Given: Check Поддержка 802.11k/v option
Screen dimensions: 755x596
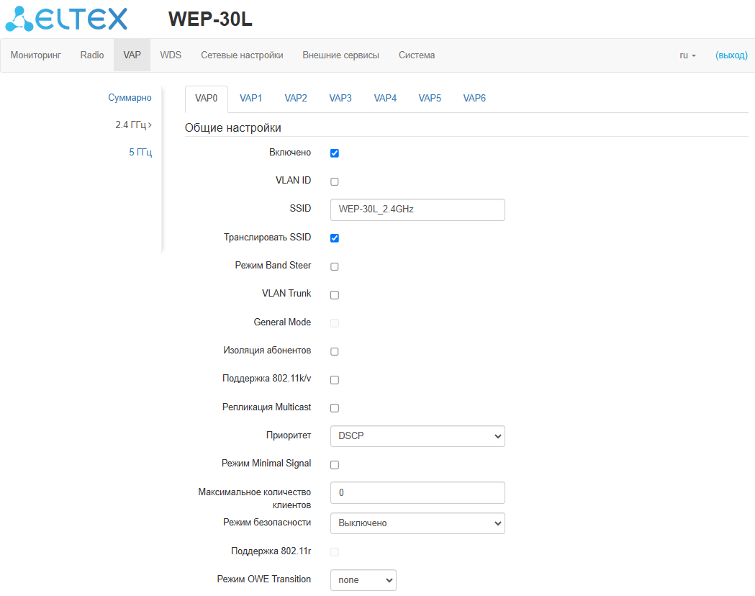Looking at the screenshot, I should click(x=335, y=380).
